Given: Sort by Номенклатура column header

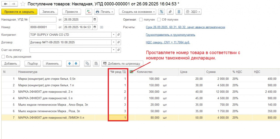Looking at the screenshot, I should [x=63, y=72].
